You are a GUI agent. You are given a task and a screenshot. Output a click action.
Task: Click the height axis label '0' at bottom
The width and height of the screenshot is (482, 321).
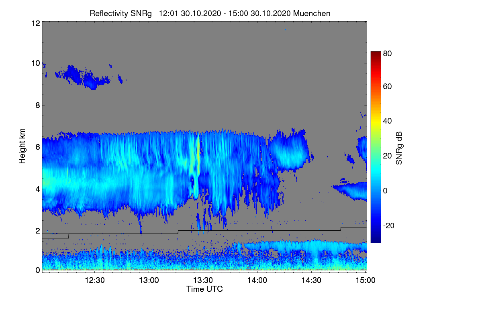coord(37,270)
